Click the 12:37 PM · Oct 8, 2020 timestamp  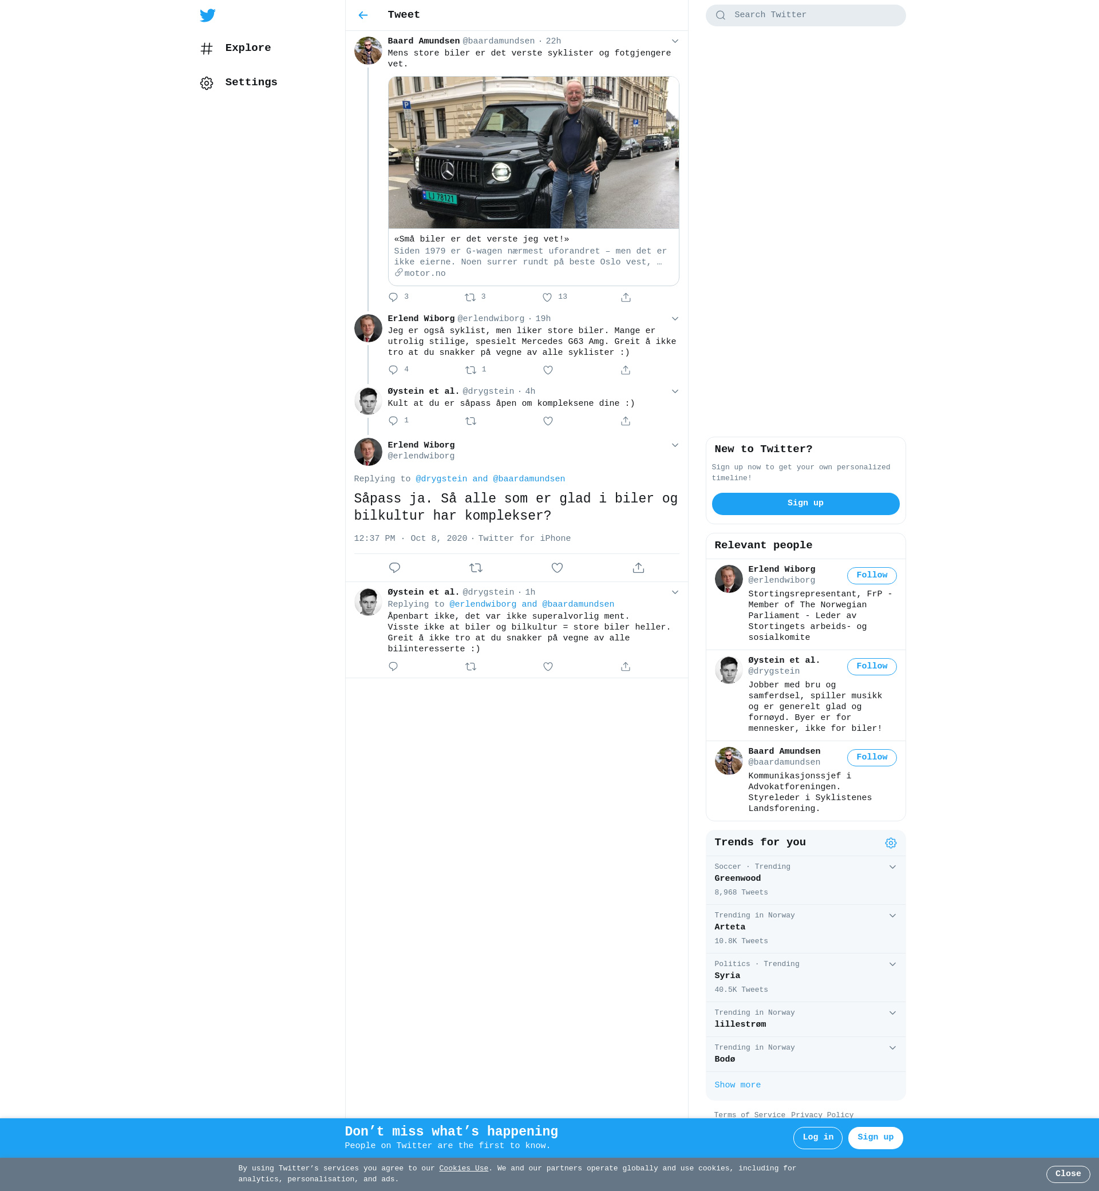pyautogui.click(x=410, y=539)
